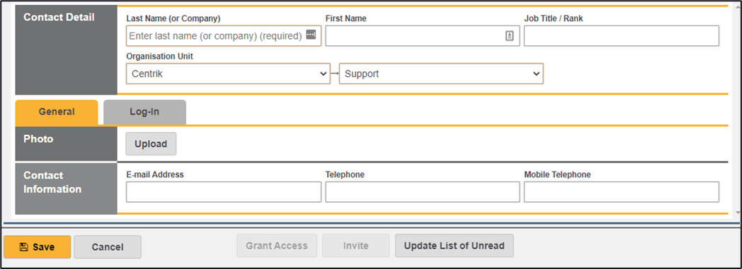Click the contact card icon in First Name field
Screen dimensions: 742x269
510,36
